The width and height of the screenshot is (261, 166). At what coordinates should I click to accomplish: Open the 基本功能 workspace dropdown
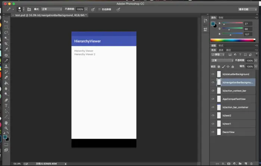(247, 9)
